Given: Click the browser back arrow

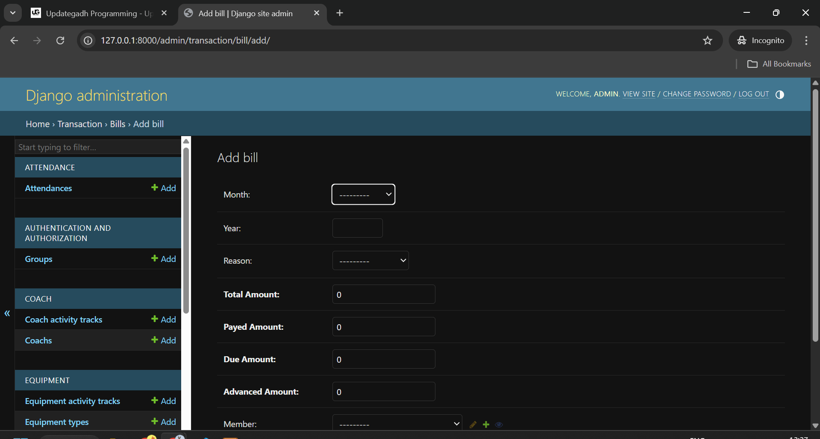Looking at the screenshot, I should point(14,40).
